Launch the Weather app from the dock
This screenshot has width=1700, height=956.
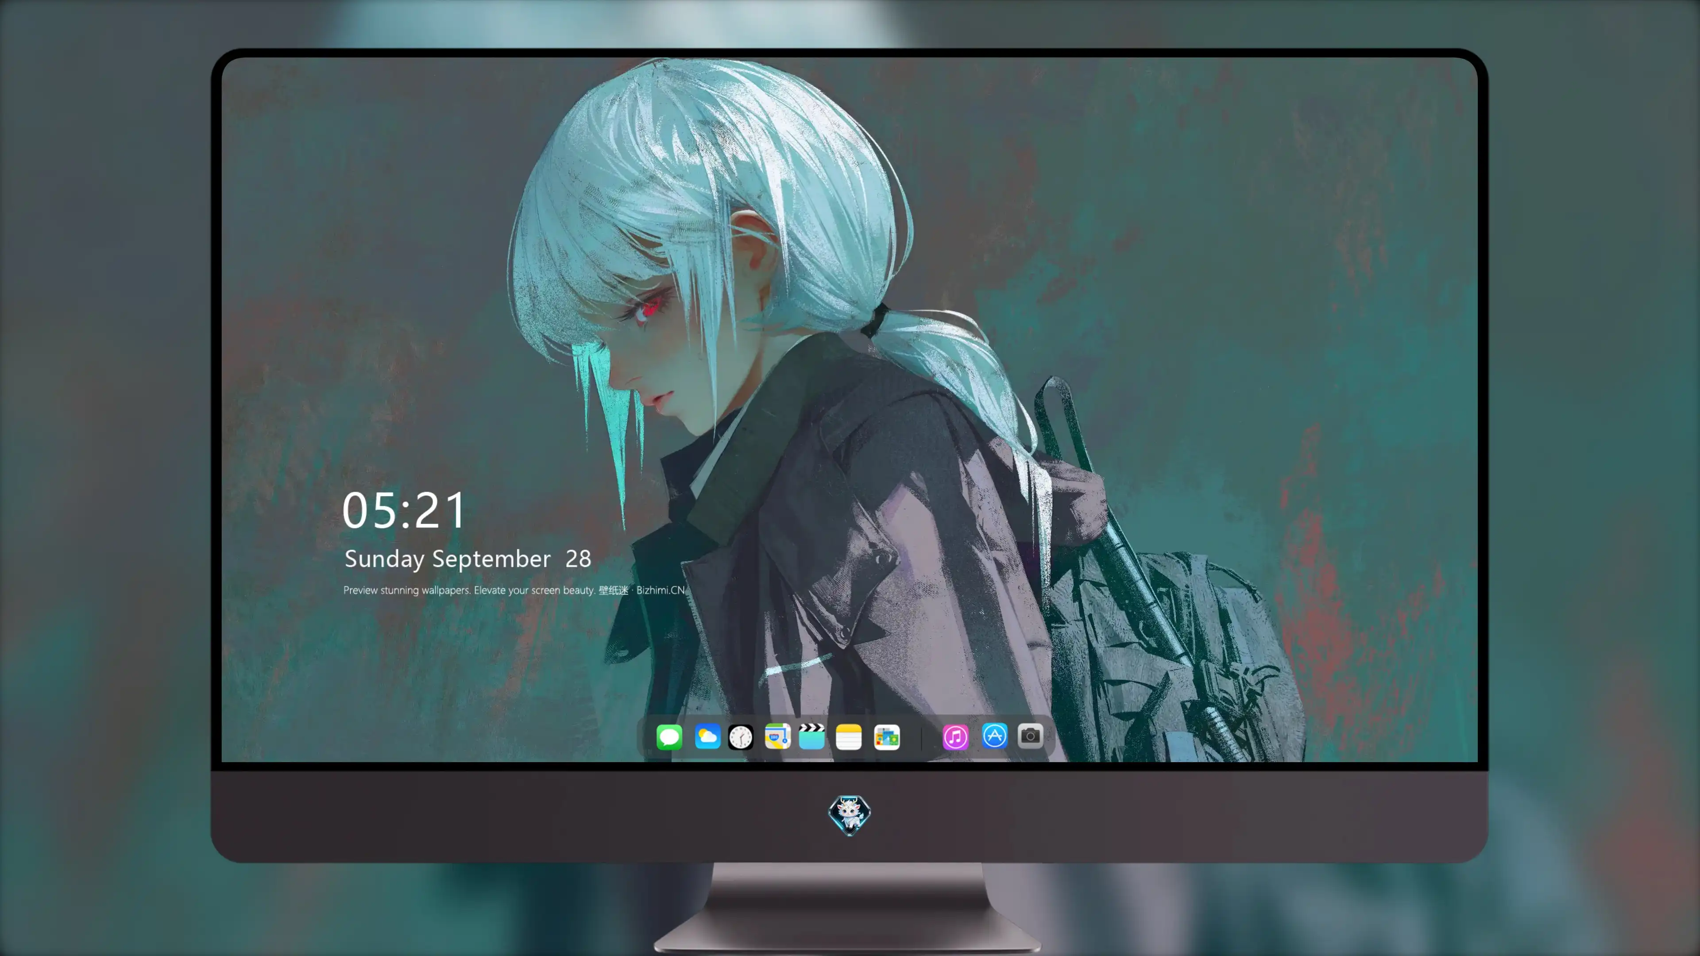click(x=707, y=736)
